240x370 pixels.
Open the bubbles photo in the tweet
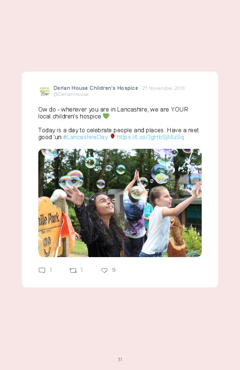pyautogui.click(x=120, y=203)
